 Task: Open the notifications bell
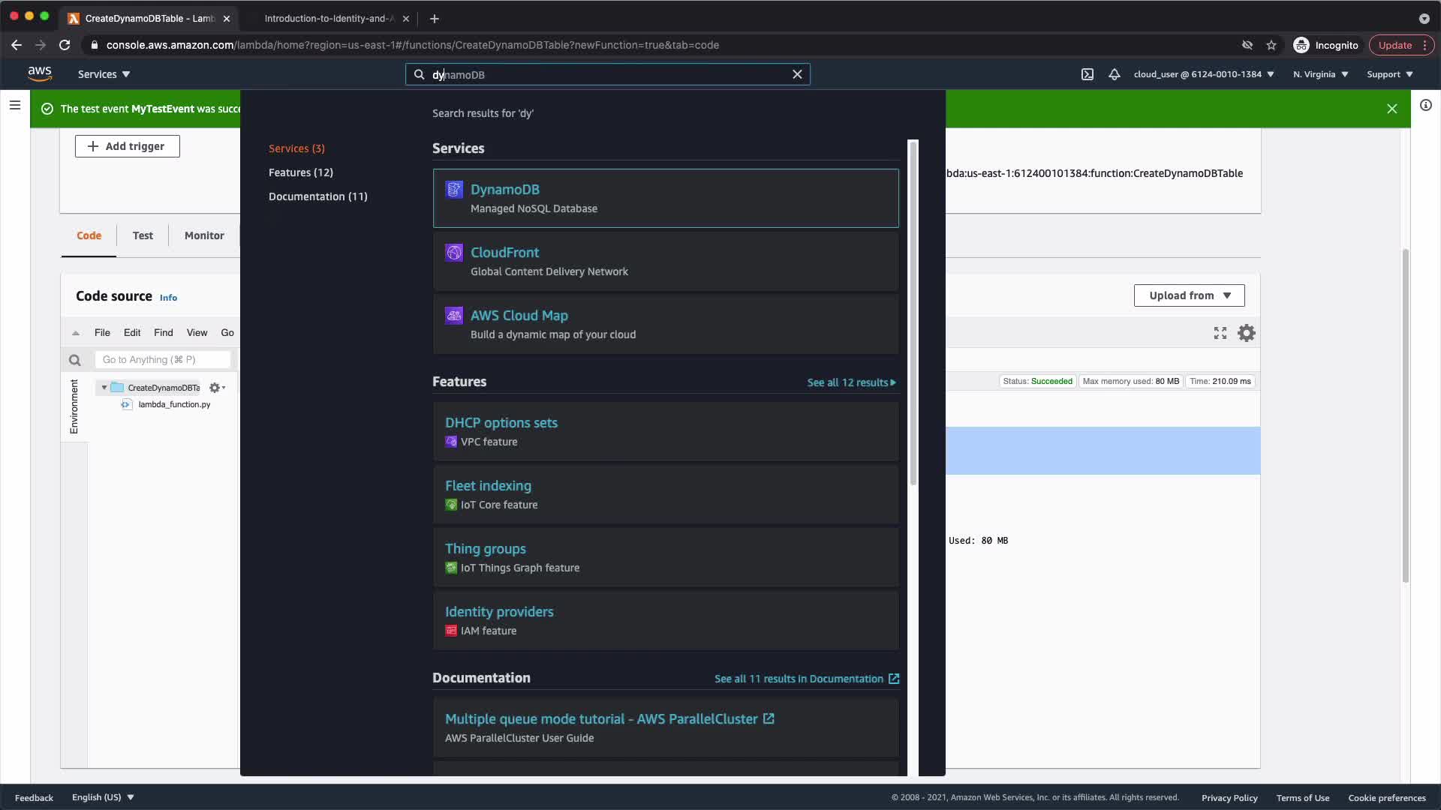1115,74
